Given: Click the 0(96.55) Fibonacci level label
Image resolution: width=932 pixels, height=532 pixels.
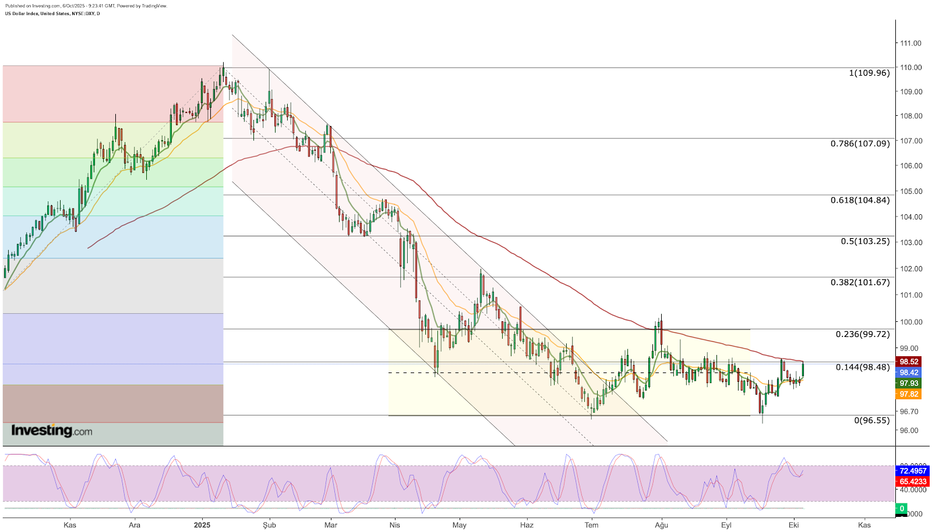Looking at the screenshot, I should coord(871,420).
